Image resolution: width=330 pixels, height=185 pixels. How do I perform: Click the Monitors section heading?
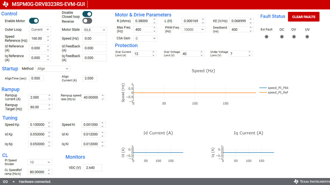pyautogui.click(x=75, y=157)
